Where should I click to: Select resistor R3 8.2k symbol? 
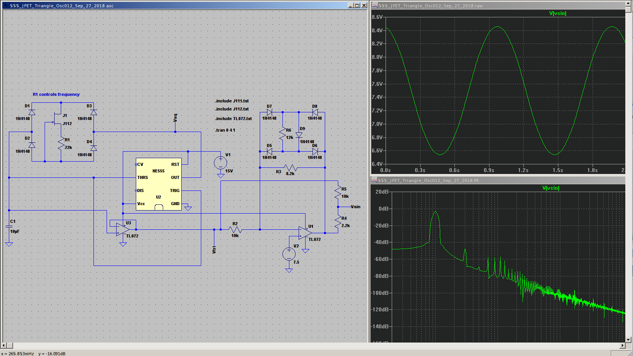(291, 167)
